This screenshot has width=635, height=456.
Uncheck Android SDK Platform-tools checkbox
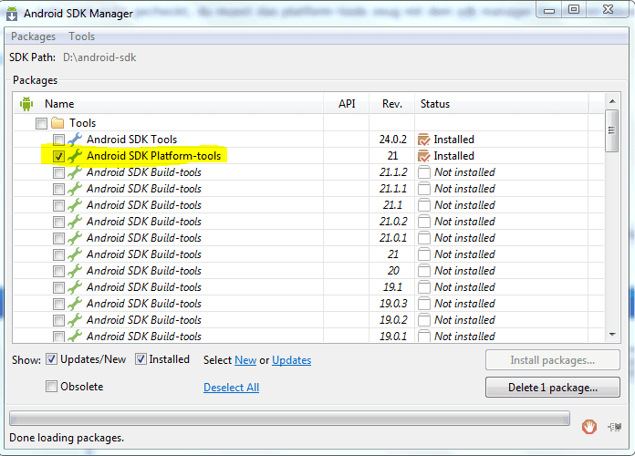click(58, 156)
